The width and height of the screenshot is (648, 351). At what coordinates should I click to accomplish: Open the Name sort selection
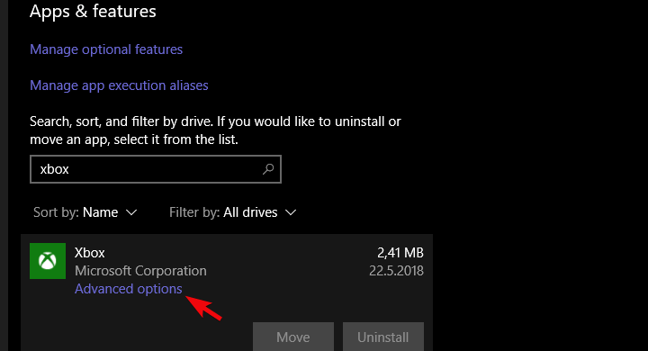tap(101, 212)
